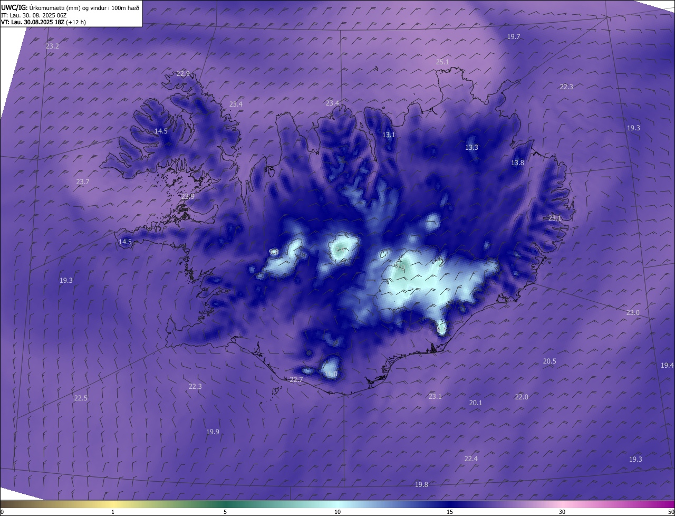Click the 23.9 value label
Screen dimensions: 675x516
tap(188, 197)
